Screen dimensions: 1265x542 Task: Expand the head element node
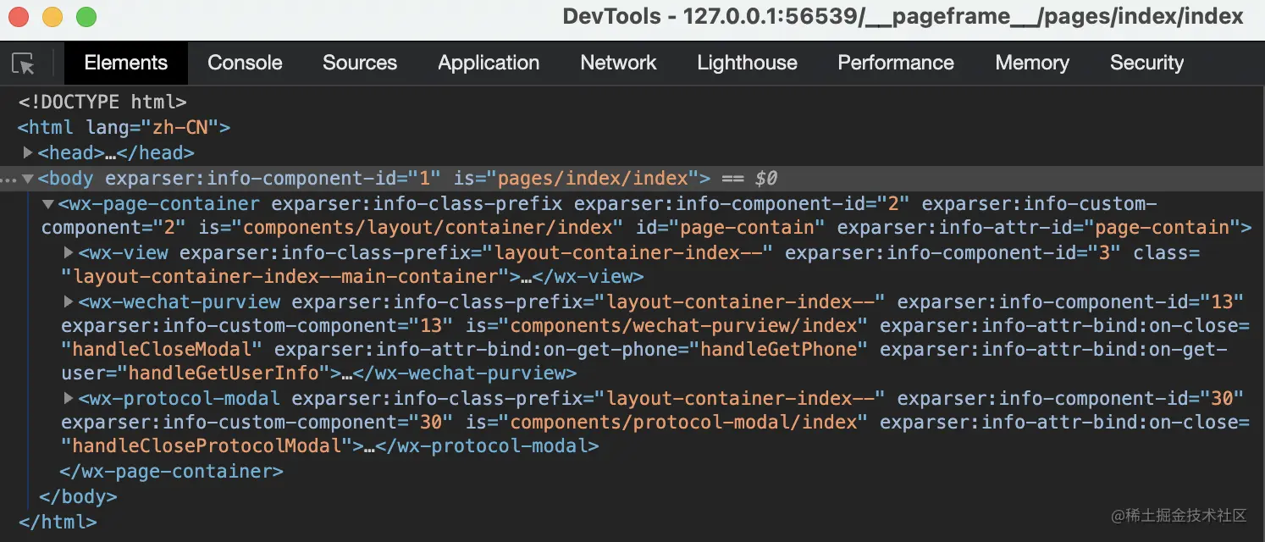(x=28, y=153)
